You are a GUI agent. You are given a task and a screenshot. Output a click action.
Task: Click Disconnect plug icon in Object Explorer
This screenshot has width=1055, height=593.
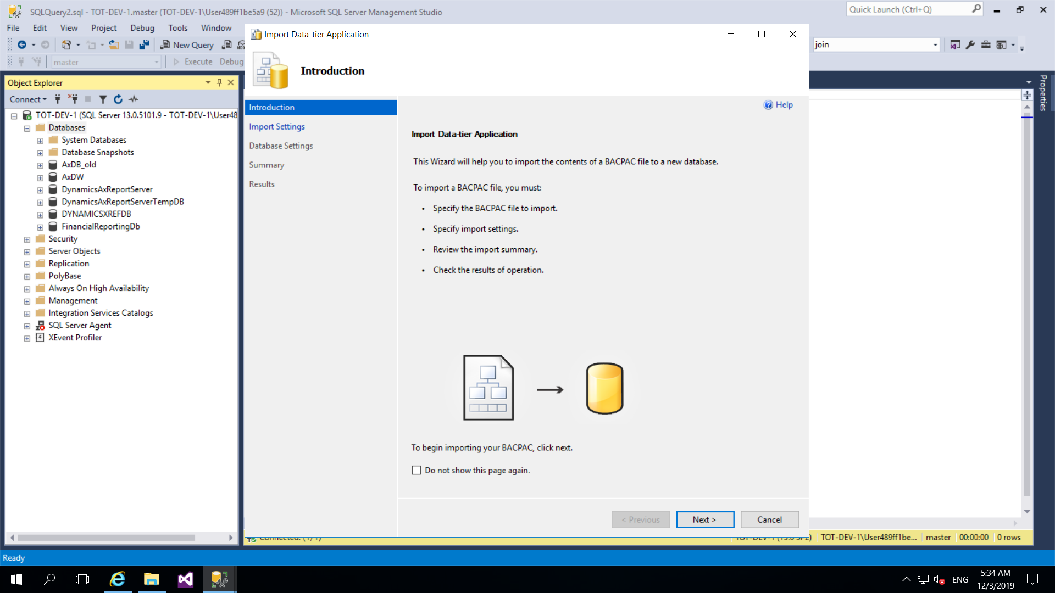pyautogui.click(x=73, y=99)
